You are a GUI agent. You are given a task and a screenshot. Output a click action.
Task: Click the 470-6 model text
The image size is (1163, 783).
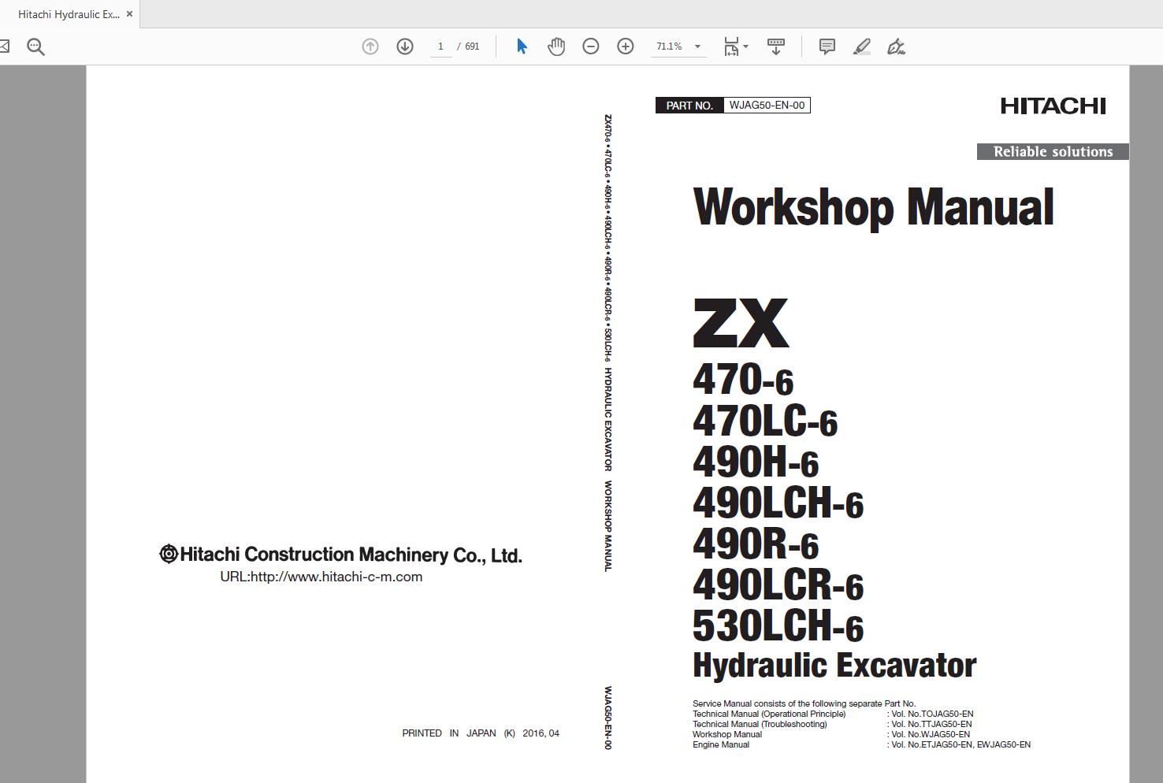click(743, 380)
